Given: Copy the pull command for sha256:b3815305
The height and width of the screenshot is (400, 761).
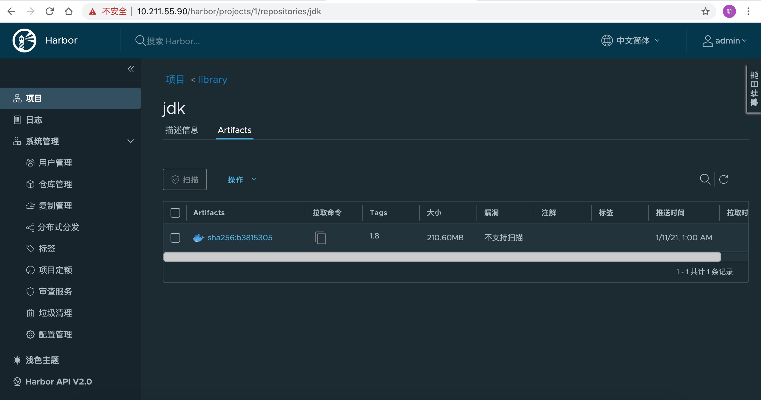Looking at the screenshot, I should coord(321,238).
